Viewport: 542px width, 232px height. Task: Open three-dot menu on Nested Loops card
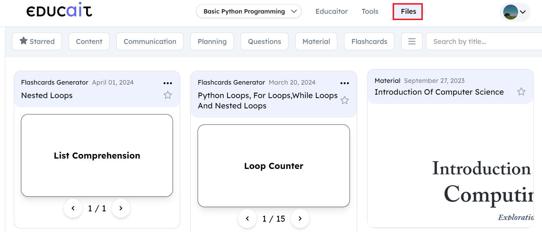click(168, 83)
